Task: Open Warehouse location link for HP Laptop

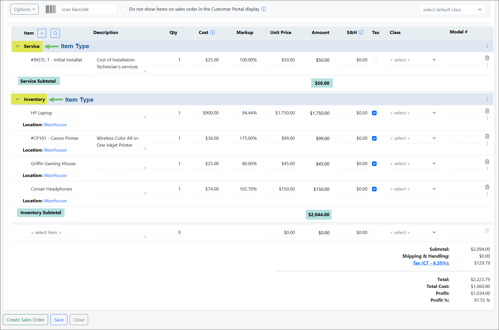Action: [55, 125]
